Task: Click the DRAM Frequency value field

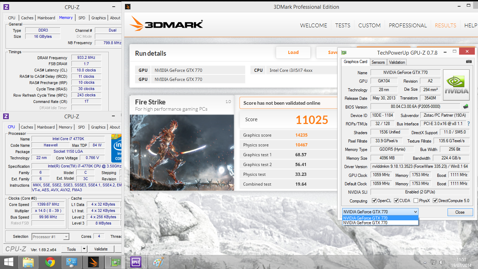Action: (86, 58)
